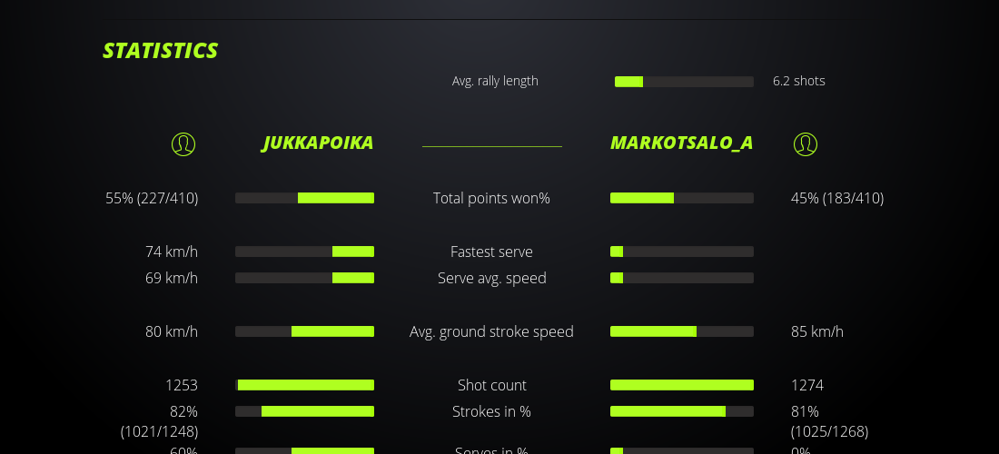This screenshot has width=999, height=454.
Task: Select the Serve avg. speed label
Action: click(491, 278)
